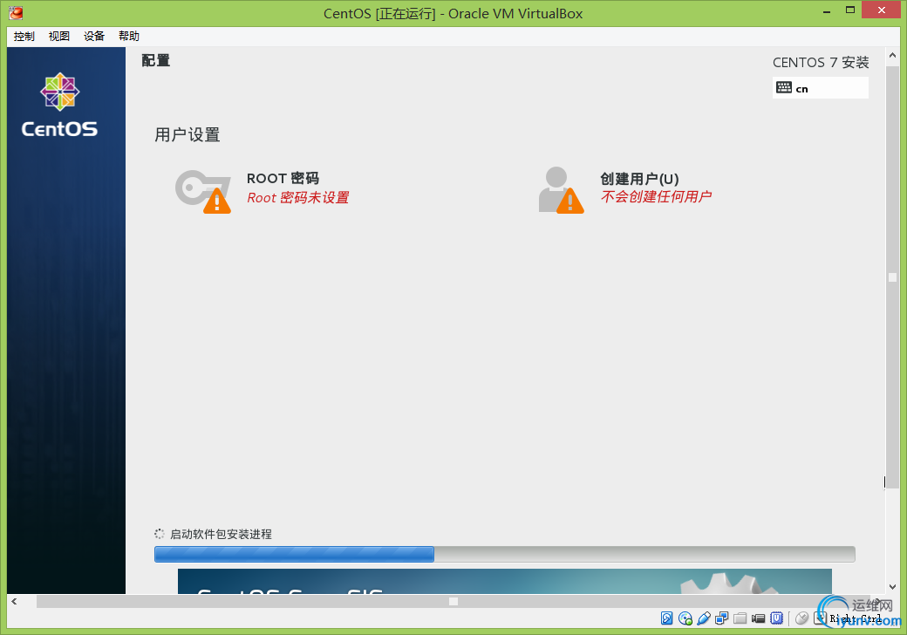Image resolution: width=907 pixels, height=635 pixels.
Task: Click the 启动软件包安装进程 status text
Action: point(221,534)
